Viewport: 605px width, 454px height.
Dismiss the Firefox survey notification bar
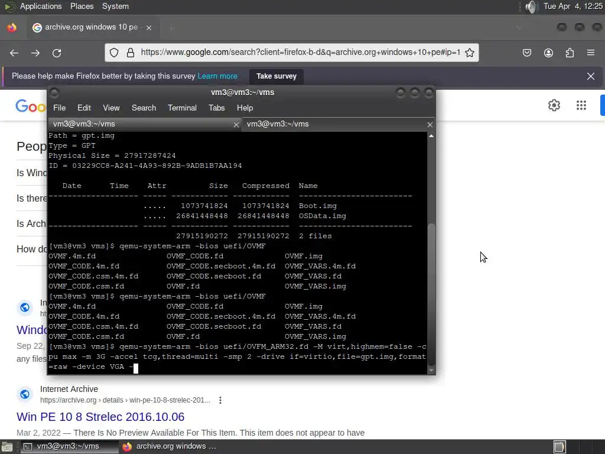point(591,76)
